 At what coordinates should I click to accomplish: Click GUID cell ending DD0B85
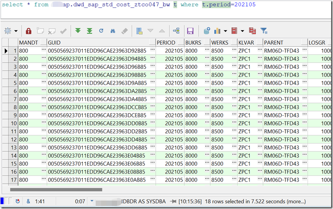97,123
